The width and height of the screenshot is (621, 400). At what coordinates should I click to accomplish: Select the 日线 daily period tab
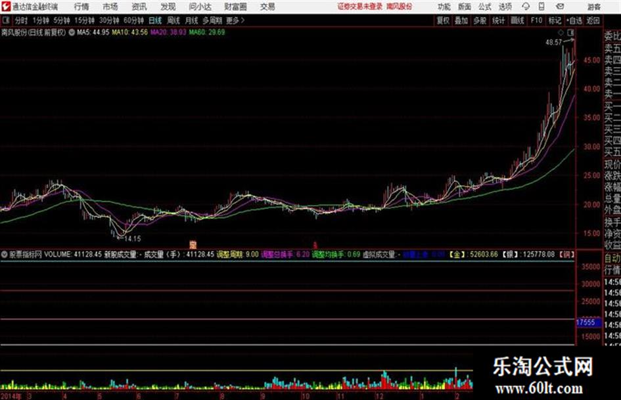[155, 20]
